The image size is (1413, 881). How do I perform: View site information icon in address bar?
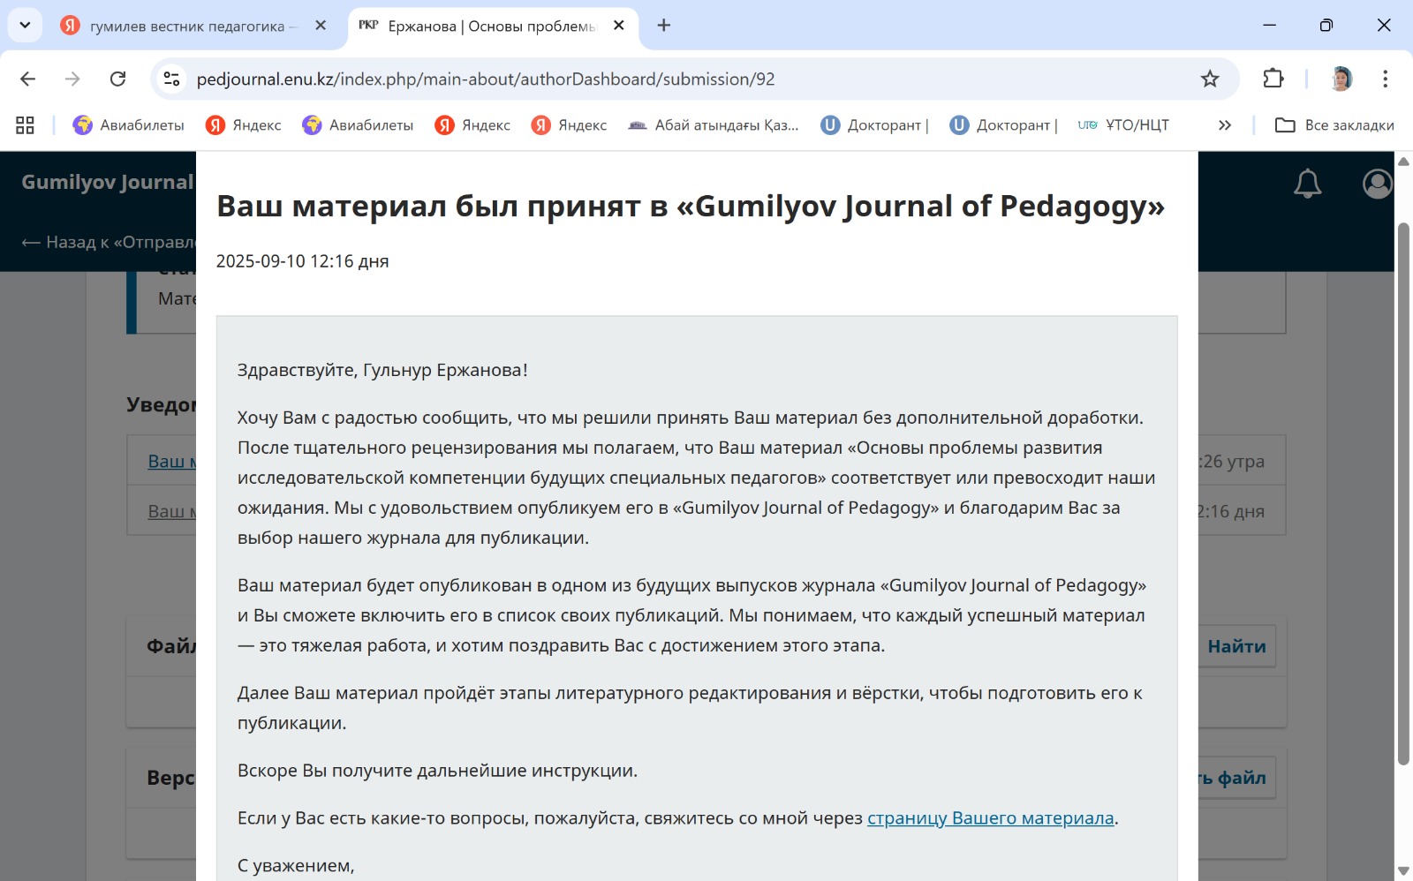(x=172, y=79)
